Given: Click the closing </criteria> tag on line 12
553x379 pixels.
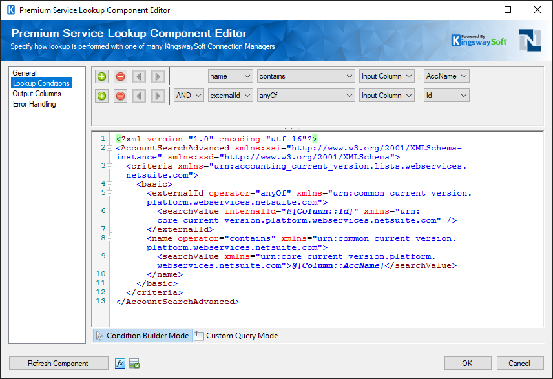Looking at the screenshot, I should click(x=154, y=292).
